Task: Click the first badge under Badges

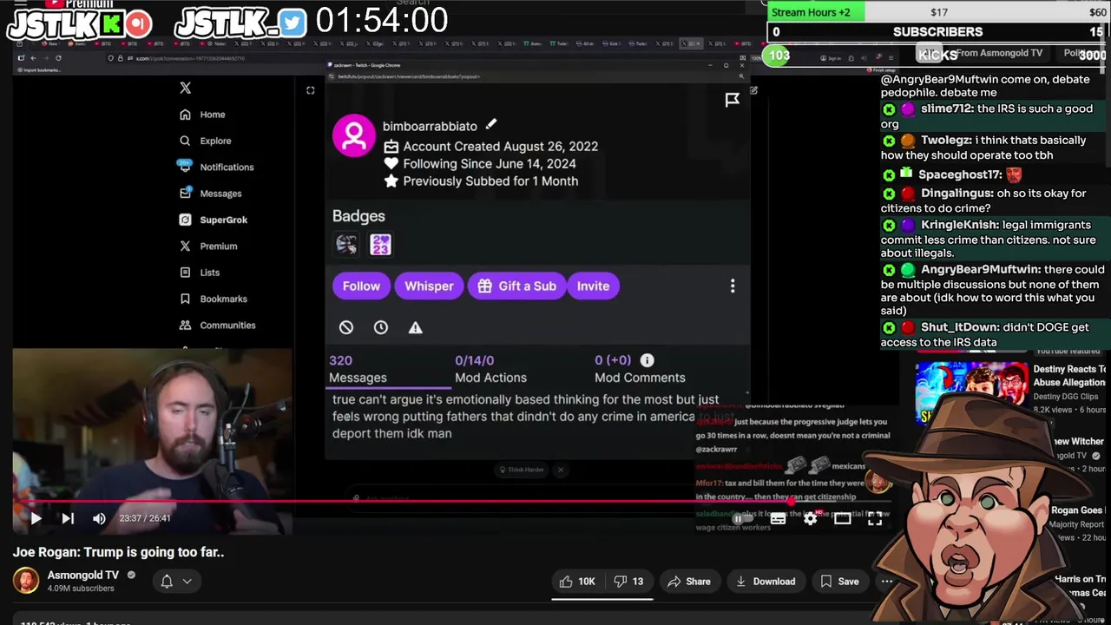Action: coord(346,245)
